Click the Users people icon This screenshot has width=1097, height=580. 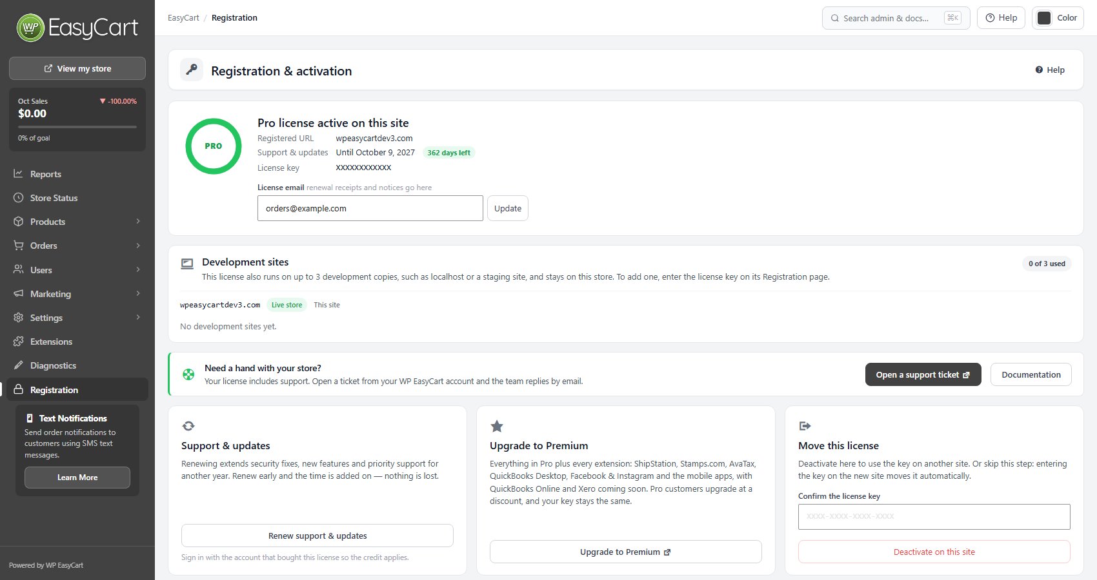18,269
